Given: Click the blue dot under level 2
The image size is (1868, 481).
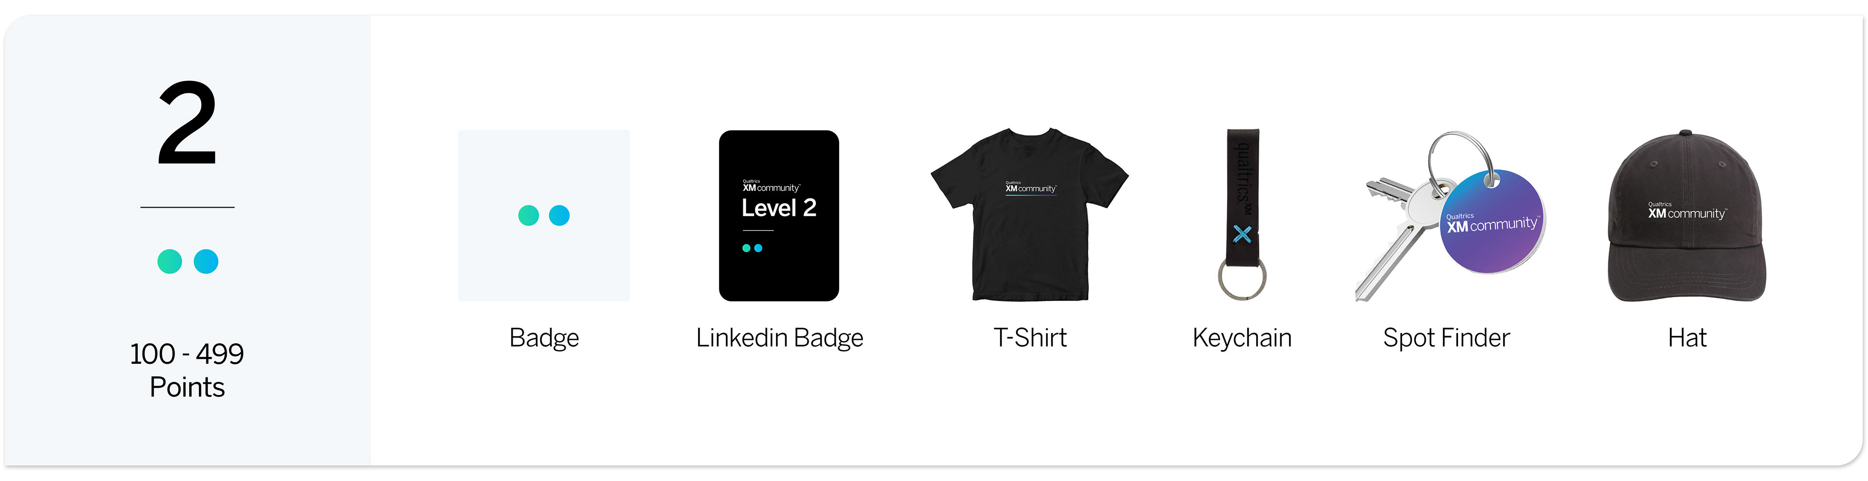Looking at the screenshot, I should 206,261.
